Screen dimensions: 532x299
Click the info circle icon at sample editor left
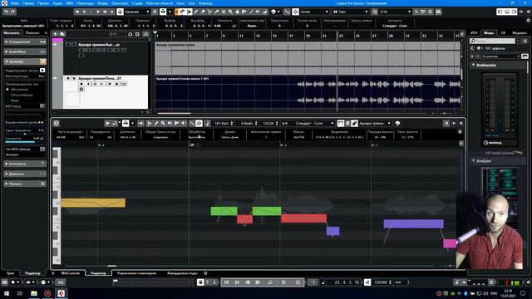coord(57,124)
